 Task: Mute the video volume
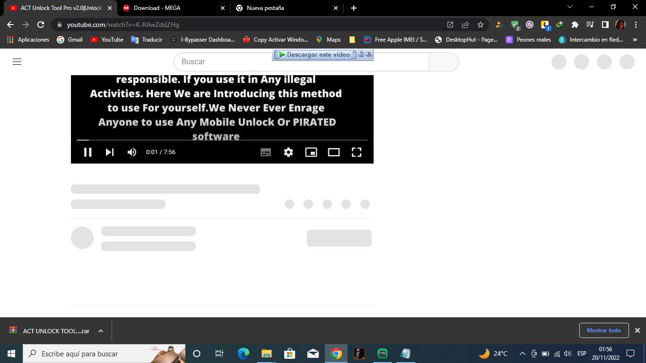click(x=132, y=152)
